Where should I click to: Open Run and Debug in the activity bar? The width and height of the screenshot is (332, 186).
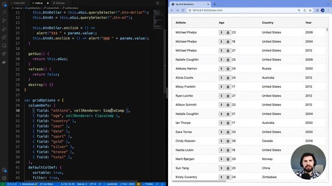[4, 29]
